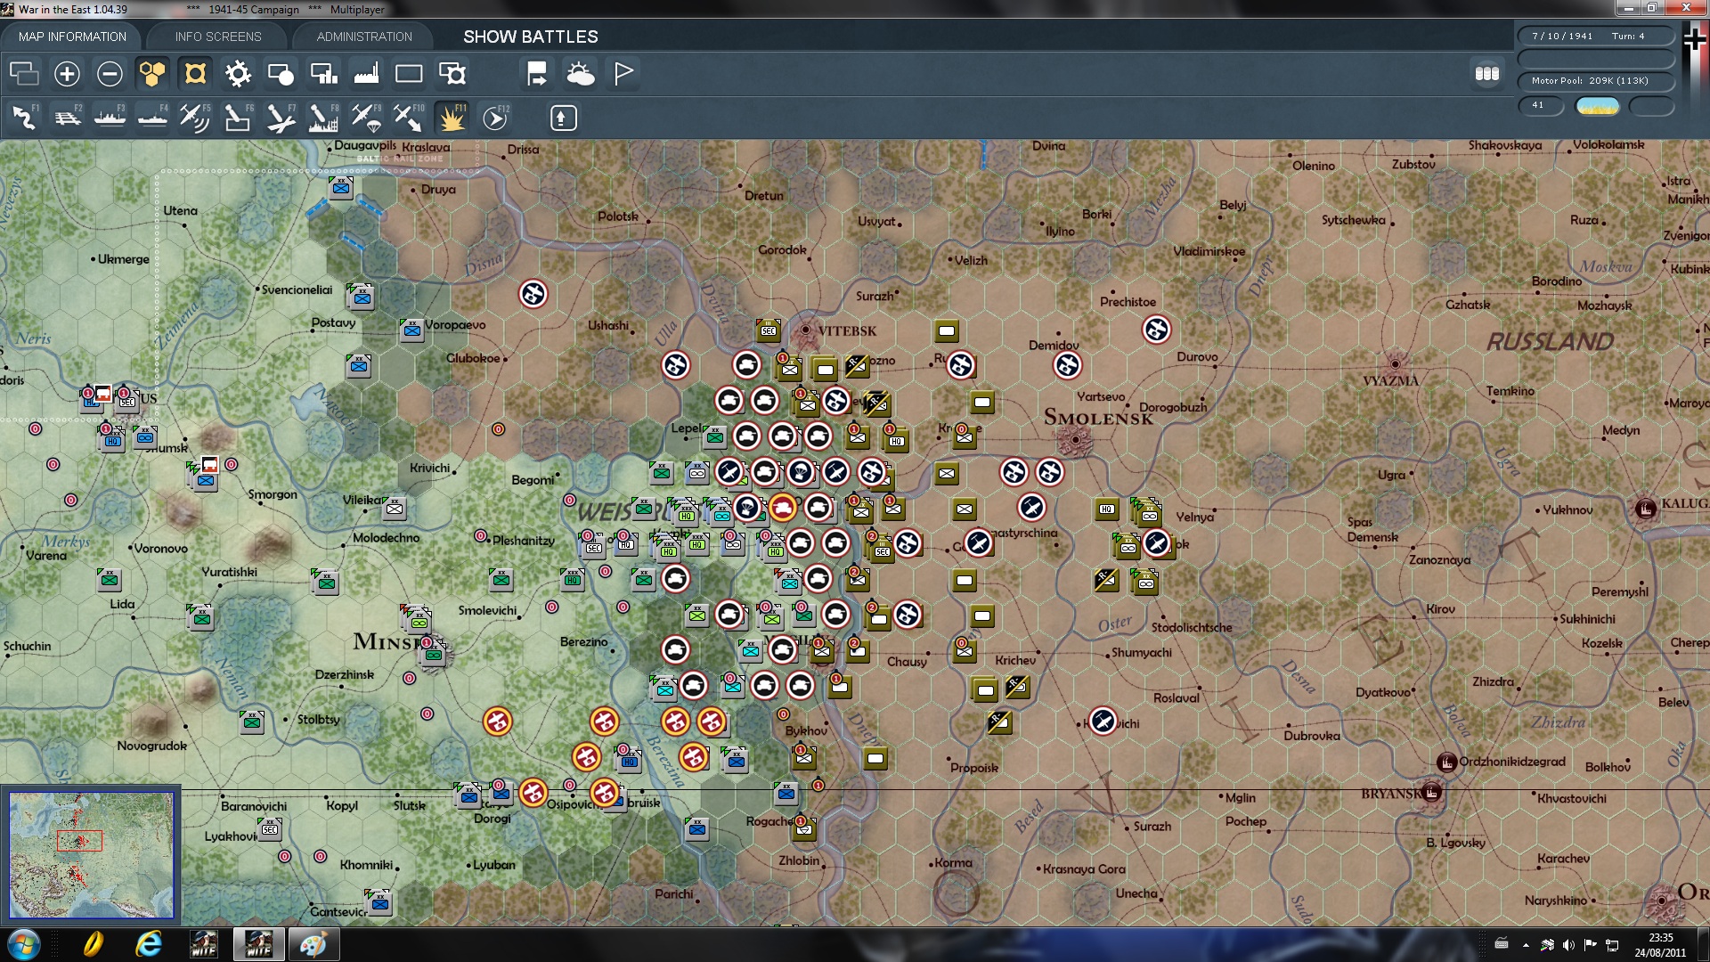The width and height of the screenshot is (1710, 962).
Task: Click the VYAZMA city marker
Action: 1396,363
